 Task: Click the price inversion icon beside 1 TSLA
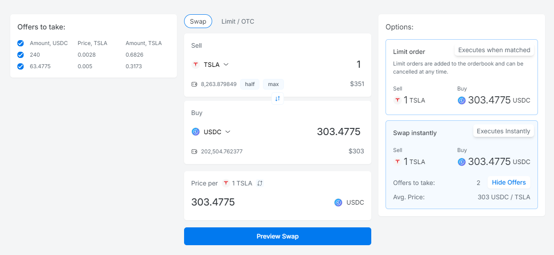[260, 183]
